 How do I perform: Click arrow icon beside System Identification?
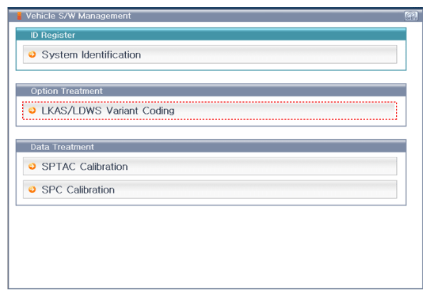pos(32,55)
